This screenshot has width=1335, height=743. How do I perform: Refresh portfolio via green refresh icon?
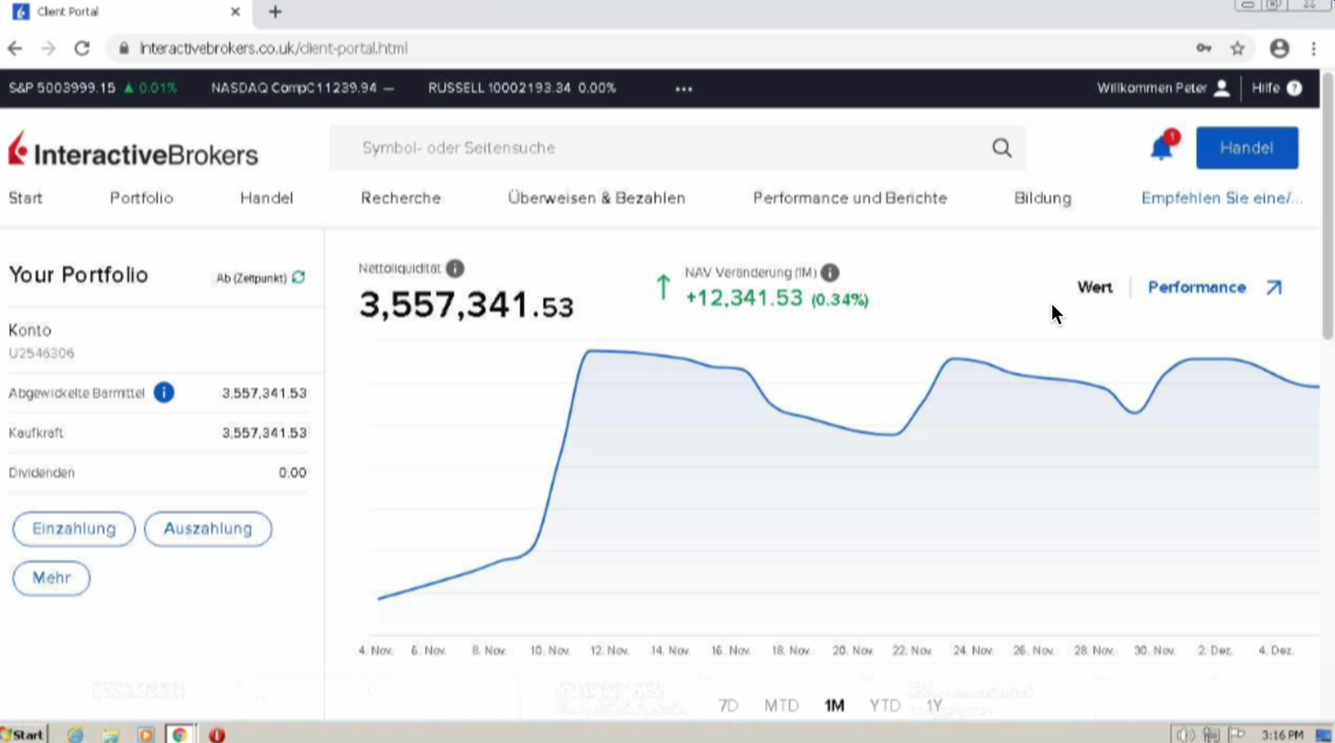point(298,277)
